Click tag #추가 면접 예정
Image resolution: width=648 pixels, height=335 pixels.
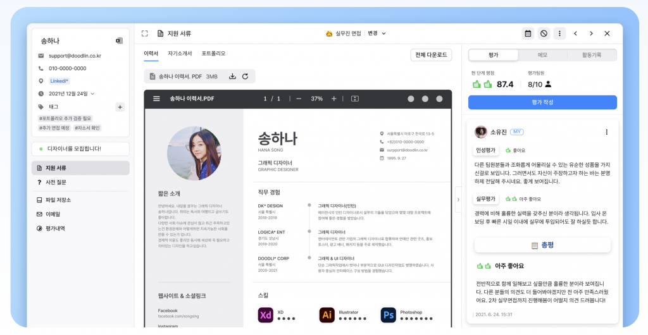[54, 128]
